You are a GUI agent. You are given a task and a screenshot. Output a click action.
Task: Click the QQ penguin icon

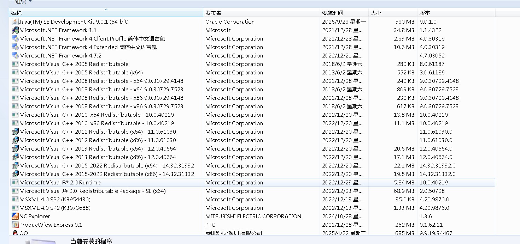(15, 233)
